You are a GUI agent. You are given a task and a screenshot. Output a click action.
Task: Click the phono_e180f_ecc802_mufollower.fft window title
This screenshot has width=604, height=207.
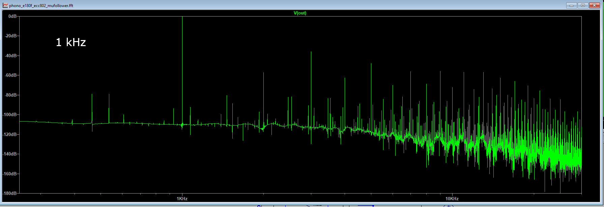tap(41, 6)
